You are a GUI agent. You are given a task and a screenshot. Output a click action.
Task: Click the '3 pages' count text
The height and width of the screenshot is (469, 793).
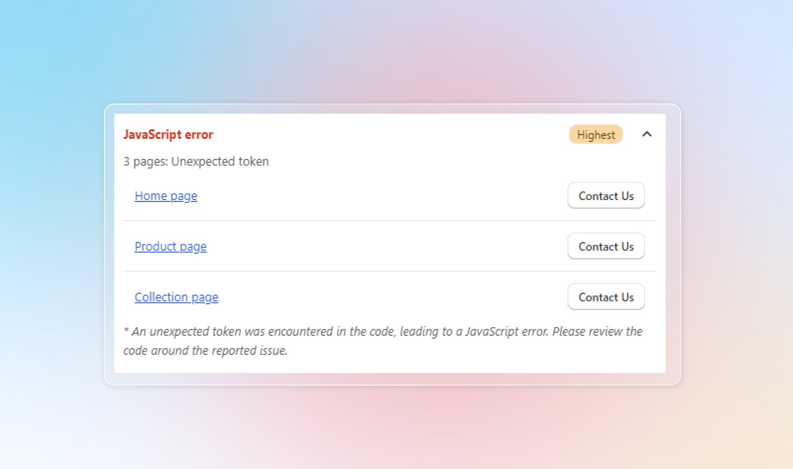click(145, 161)
